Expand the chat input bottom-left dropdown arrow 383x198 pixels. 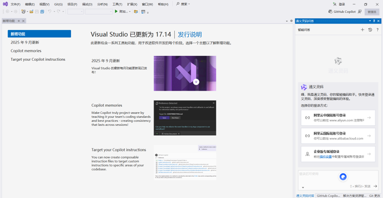(x=303, y=187)
